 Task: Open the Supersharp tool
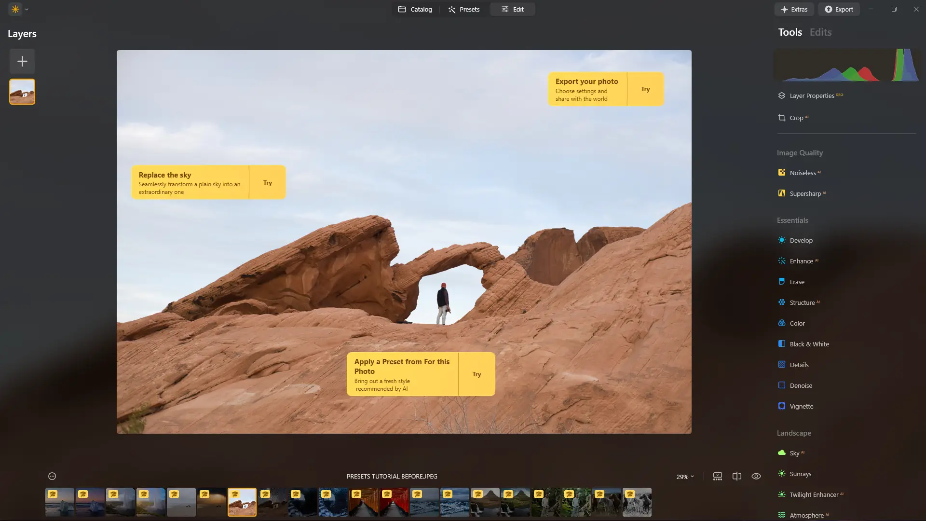click(x=805, y=193)
